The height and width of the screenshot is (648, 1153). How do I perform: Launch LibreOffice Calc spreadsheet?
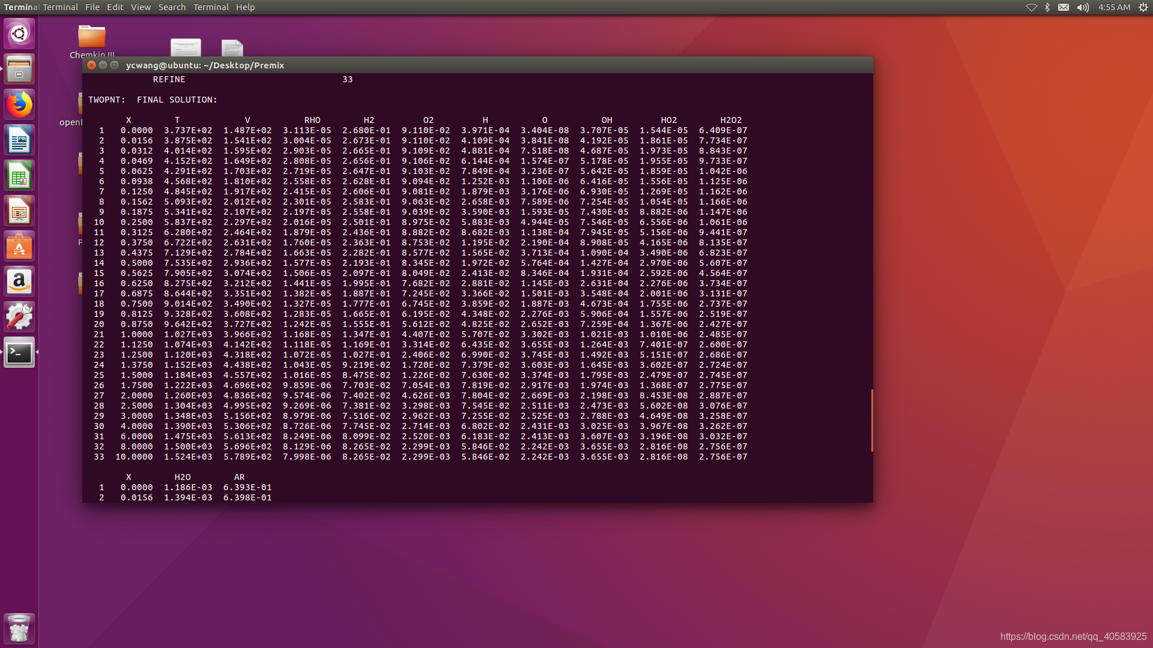click(x=19, y=176)
